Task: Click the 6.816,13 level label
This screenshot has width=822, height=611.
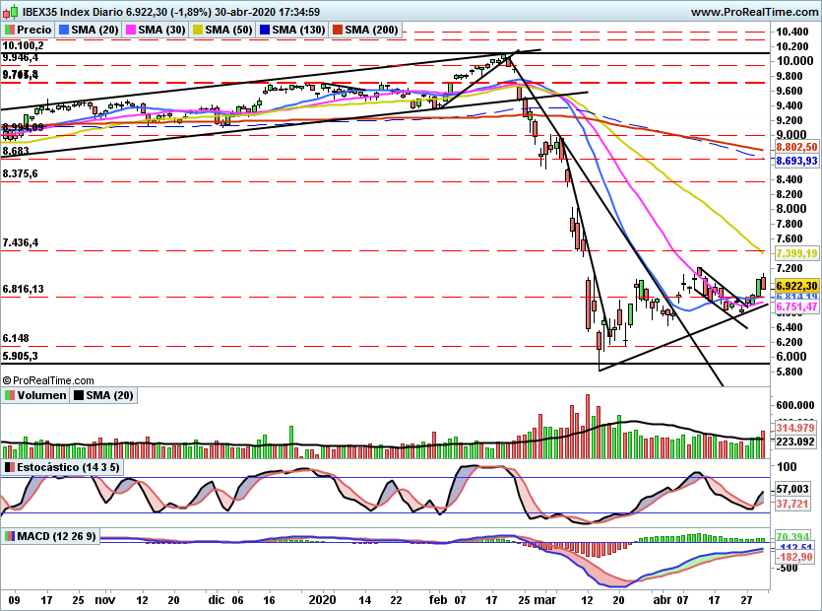Action: tap(23, 289)
